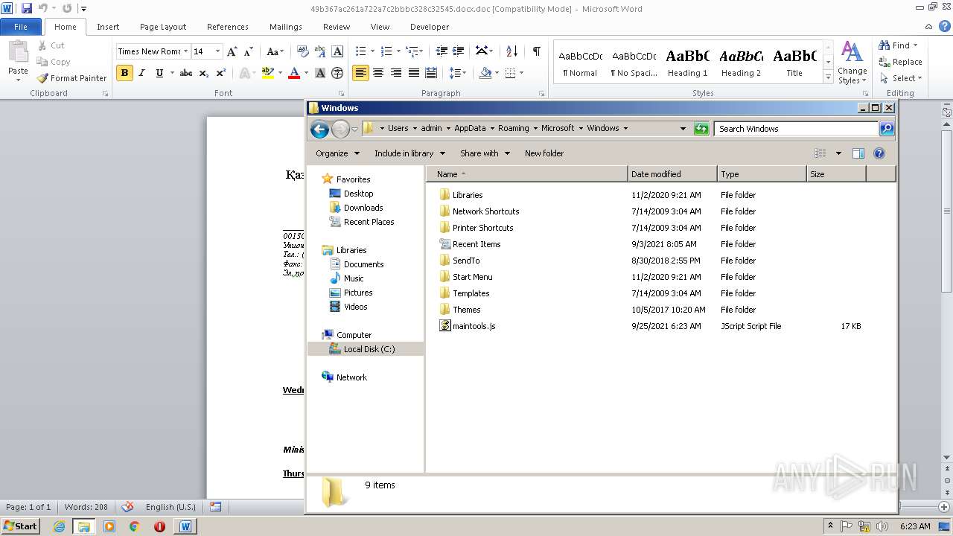Click the Shrink Font icon
Image resolution: width=953 pixels, height=536 pixels.
(x=249, y=51)
